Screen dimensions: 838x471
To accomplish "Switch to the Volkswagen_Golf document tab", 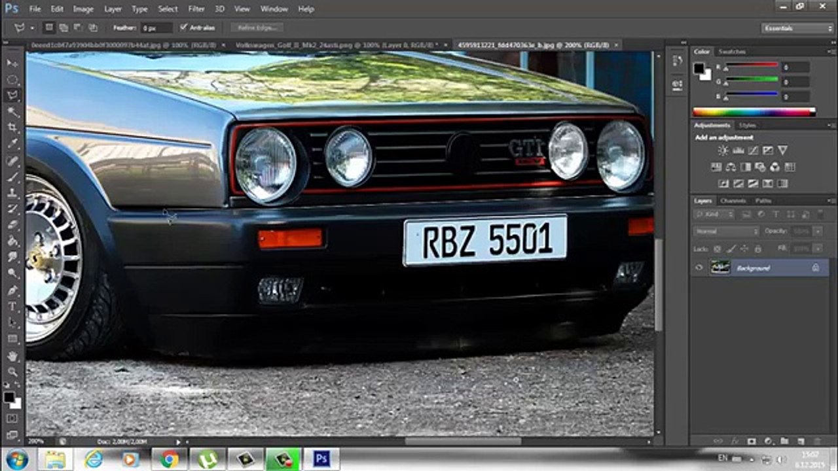I will click(337, 45).
